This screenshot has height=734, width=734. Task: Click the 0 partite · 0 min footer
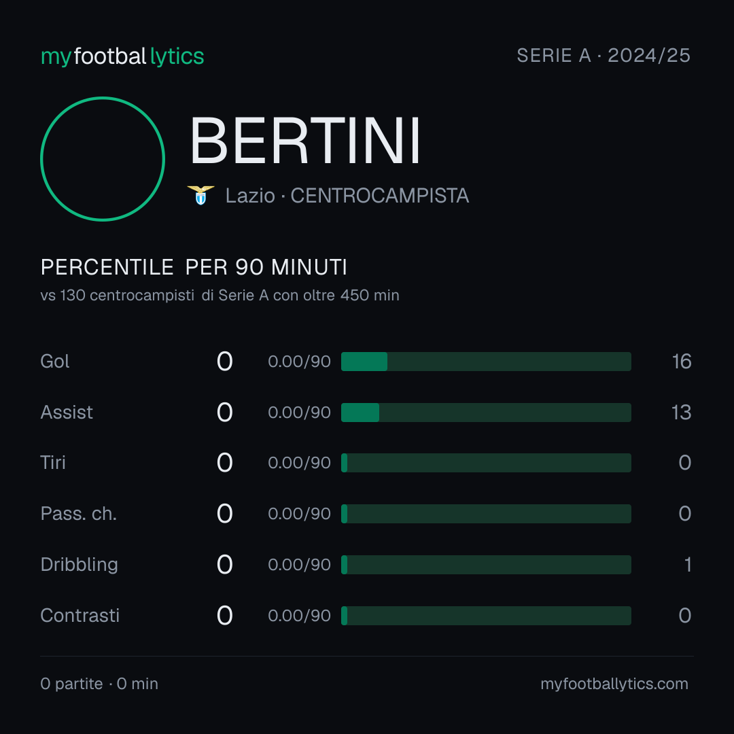(x=99, y=684)
